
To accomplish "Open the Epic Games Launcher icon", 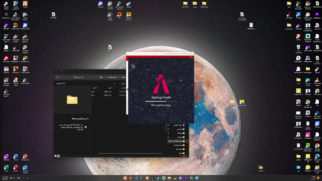I will tap(119, 6).
